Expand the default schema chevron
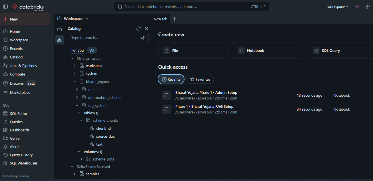373x181 pixels. click(x=77, y=90)
